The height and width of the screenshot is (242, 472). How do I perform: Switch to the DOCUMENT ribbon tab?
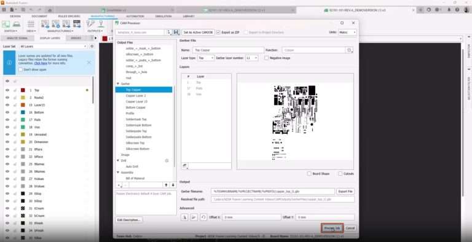tap(39, 16)
